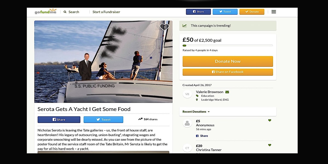
Task: Click the heart icon on campaign photo
Action: 164,27
